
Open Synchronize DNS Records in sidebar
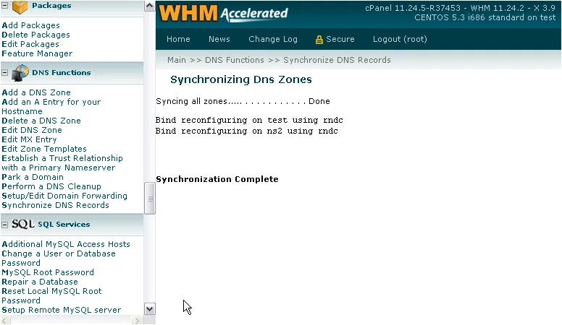tap(55, 205)
